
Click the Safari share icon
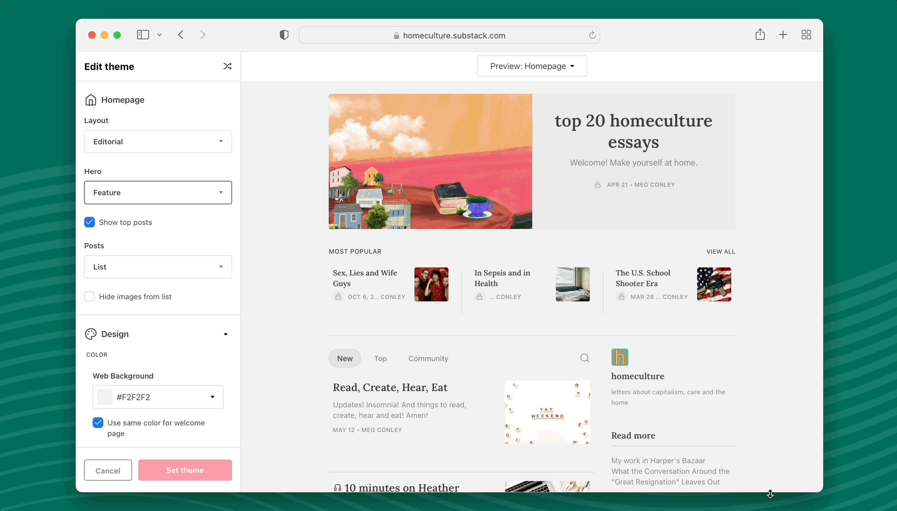tap(760, 34)
